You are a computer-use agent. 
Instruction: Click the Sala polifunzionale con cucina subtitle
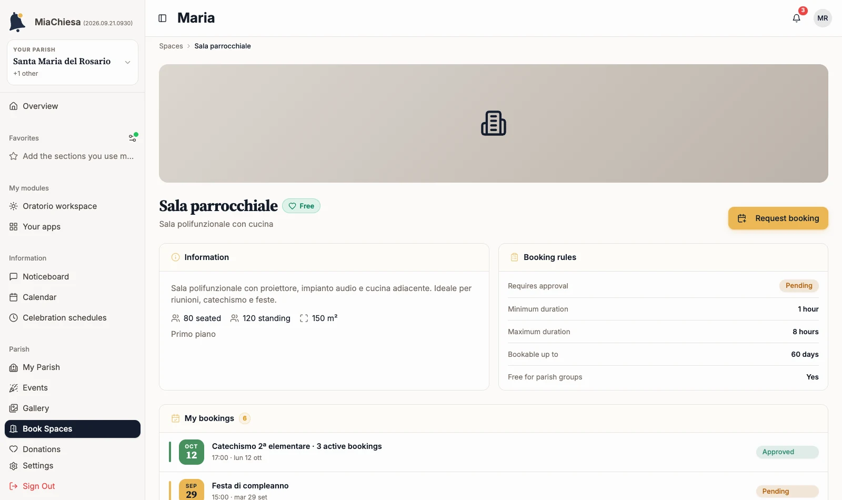[216, 224]
